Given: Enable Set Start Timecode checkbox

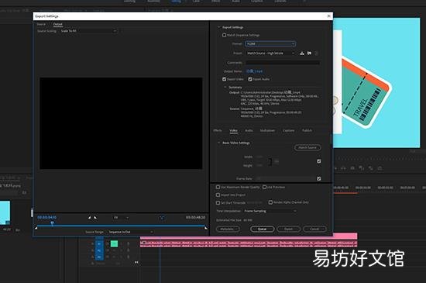Looking at the screenshot, I should tap(218, 203).
